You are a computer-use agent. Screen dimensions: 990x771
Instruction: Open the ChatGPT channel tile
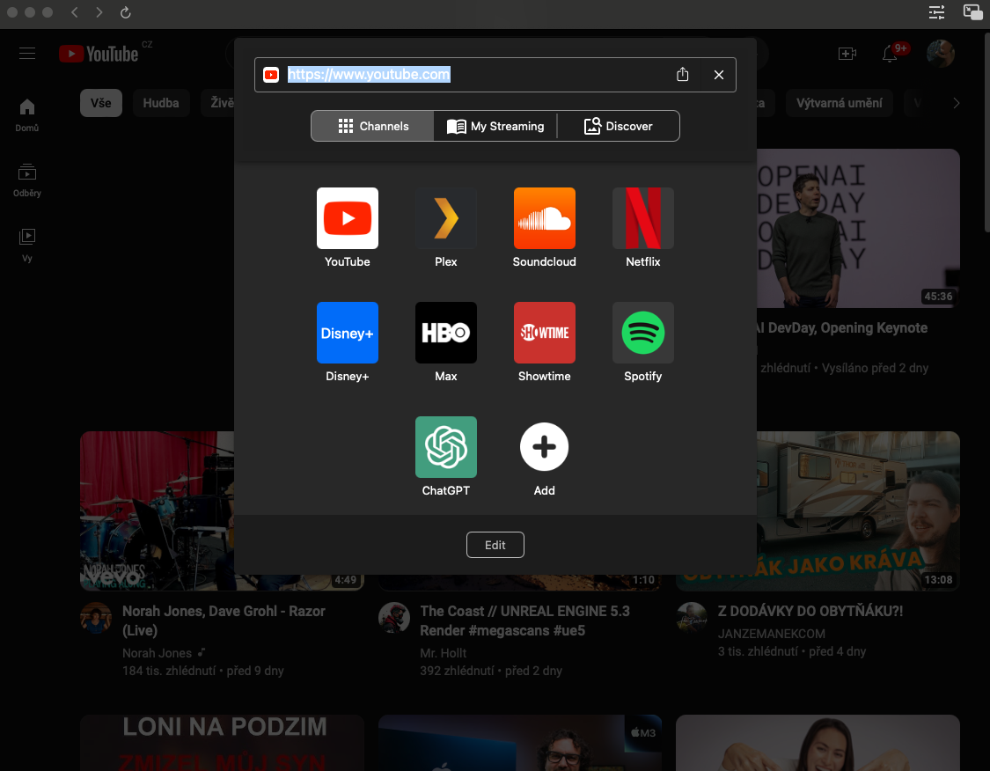click(446, 447)
